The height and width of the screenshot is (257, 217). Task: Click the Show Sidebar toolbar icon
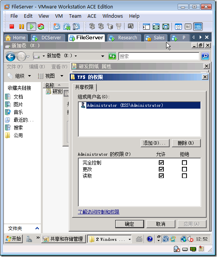coord(146,27)
